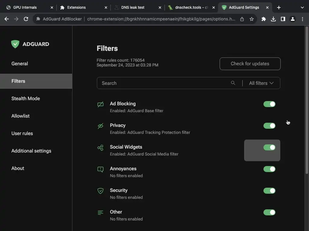This screenshot has width=309, height=231.
Task: Click the Security shield icon
Action: pyautogui.click(x=100, y=191)
